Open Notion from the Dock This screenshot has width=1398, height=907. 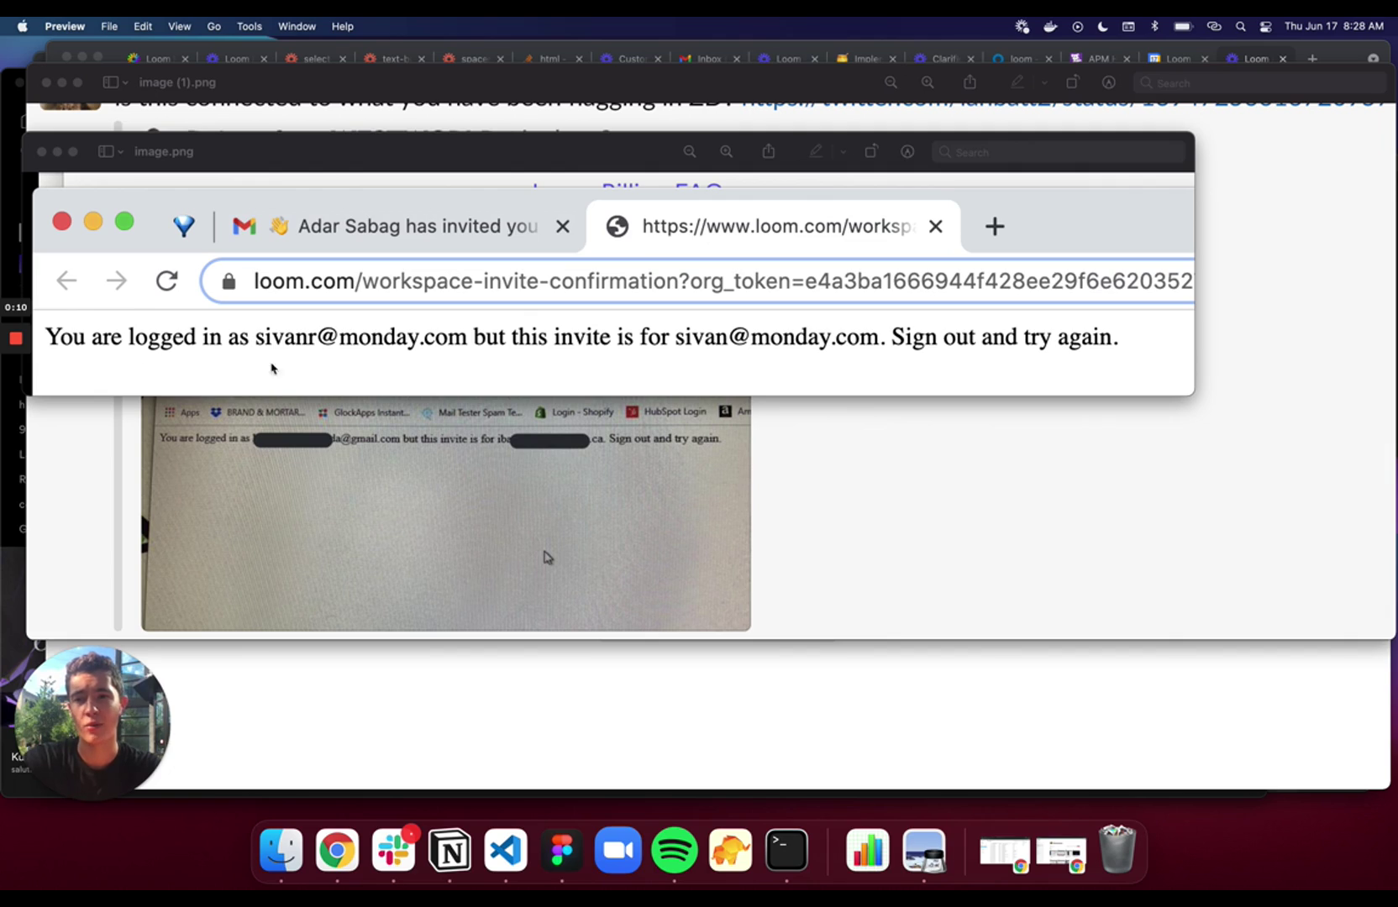click(x=449, y=851)
